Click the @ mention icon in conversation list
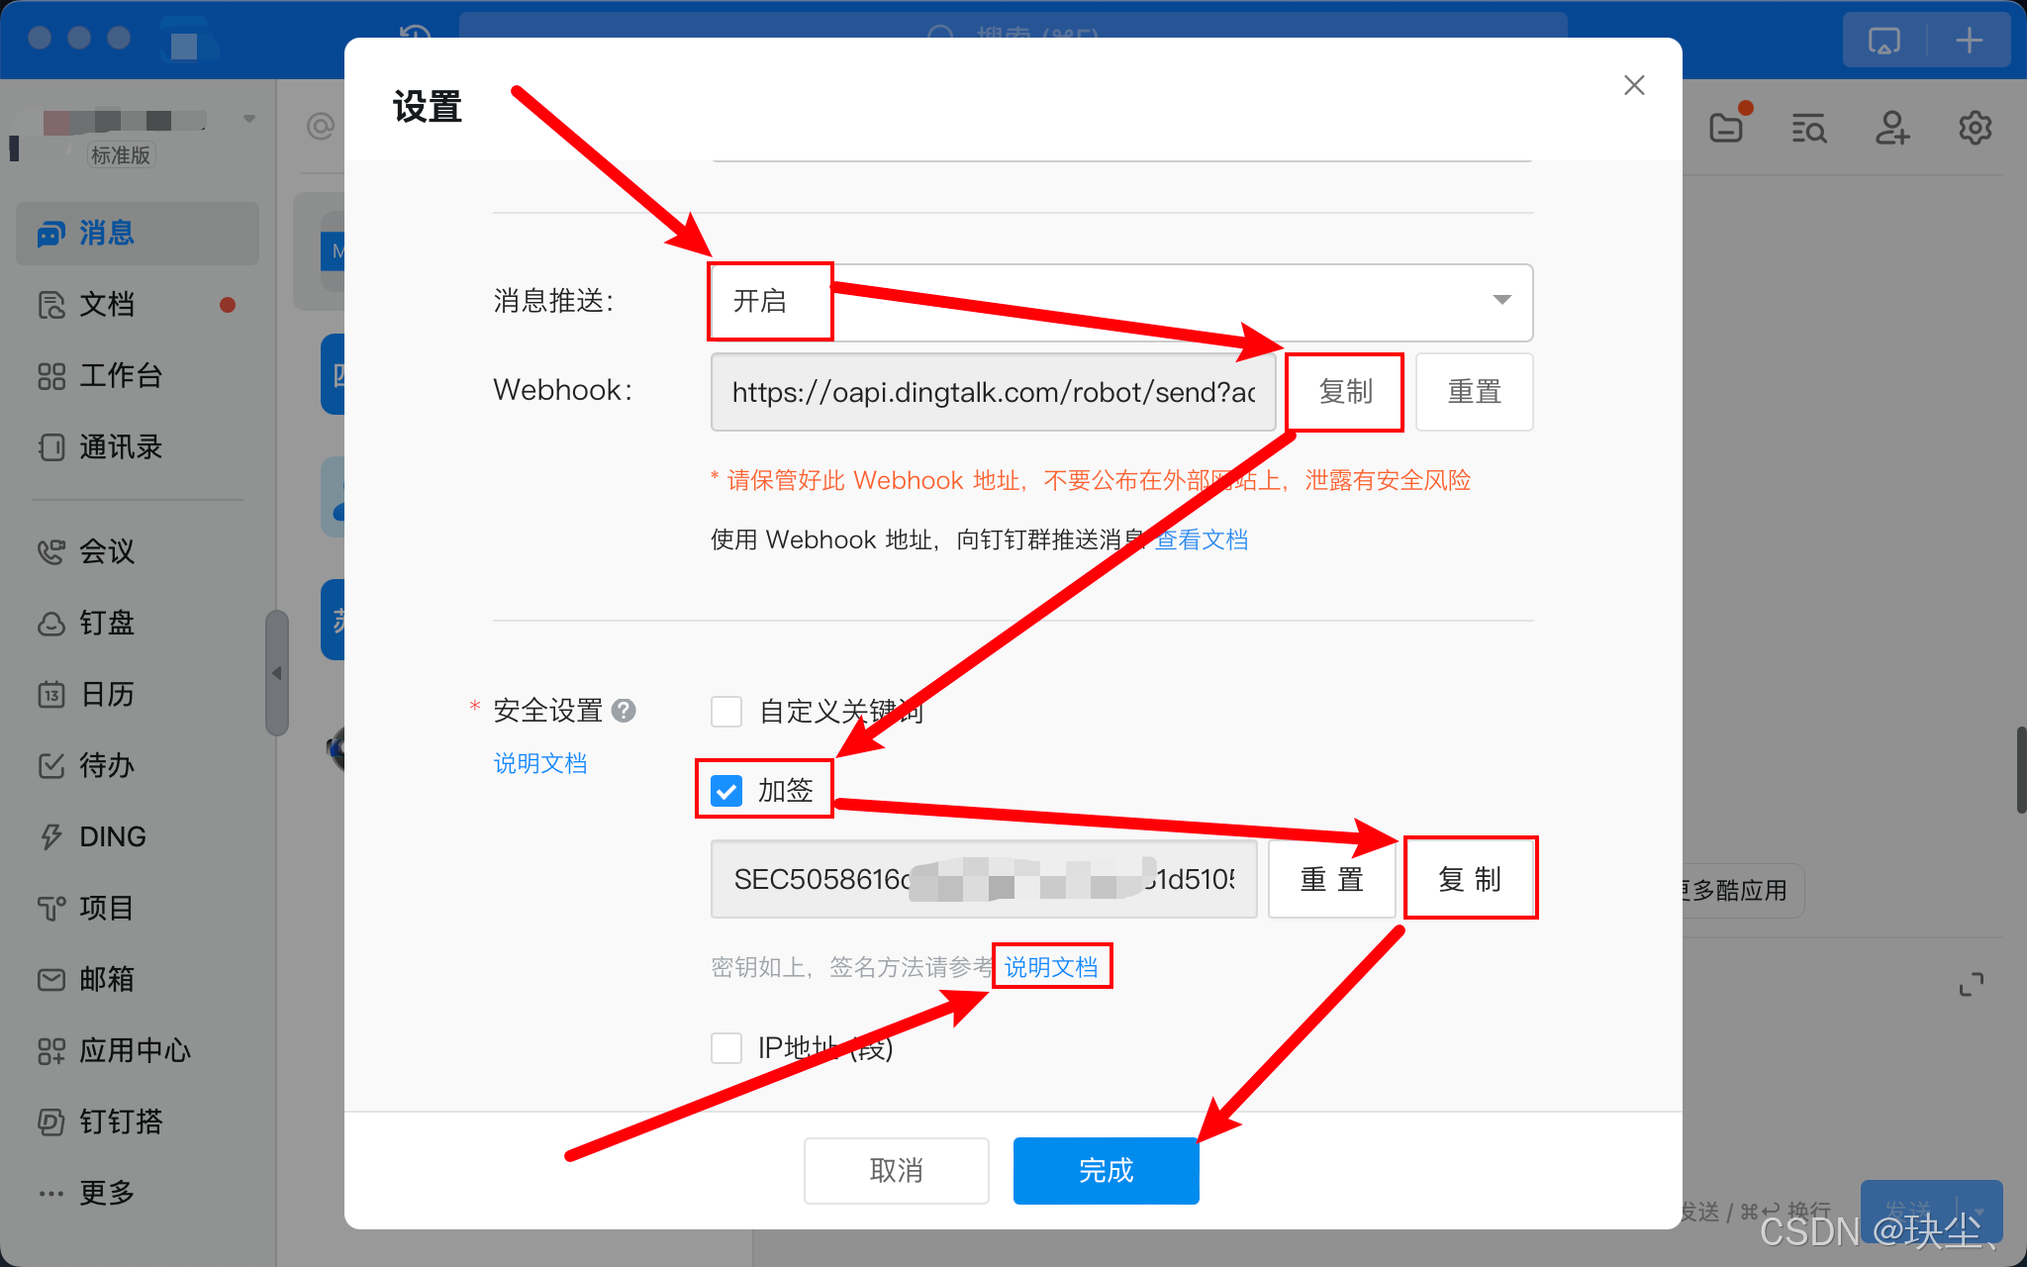This screenshot has width=2027, height=1267. [x=321, y=127]
